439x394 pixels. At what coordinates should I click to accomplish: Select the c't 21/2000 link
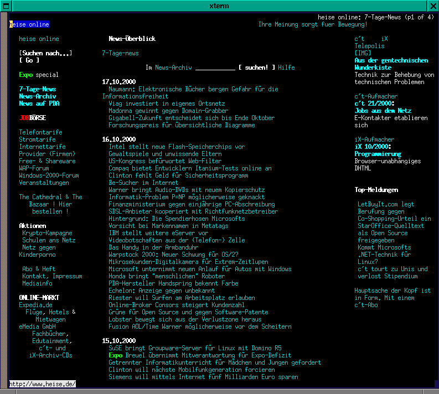coord(374,103)
